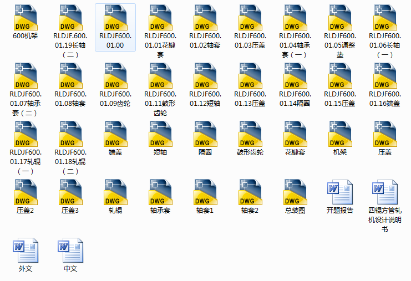This screenshot has width=411, height=281.
Task: Select RLDJF600.01.06长轴（一） DWG icon
Action: tap(385, 18)
